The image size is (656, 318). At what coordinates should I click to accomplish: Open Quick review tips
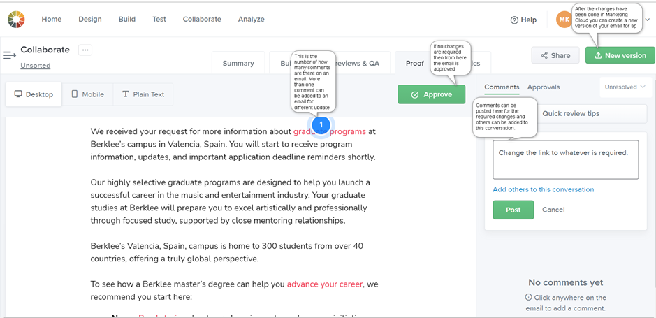(571, 113)
